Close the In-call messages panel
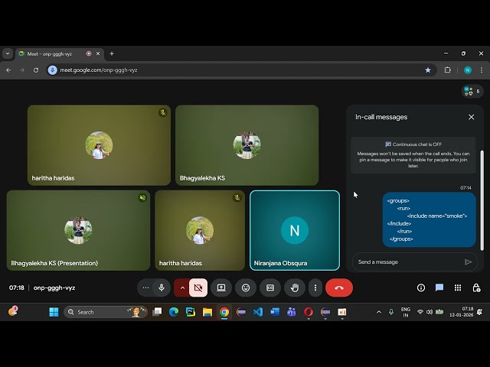This screenshot has height=367, width=490. tap(471, 117)
